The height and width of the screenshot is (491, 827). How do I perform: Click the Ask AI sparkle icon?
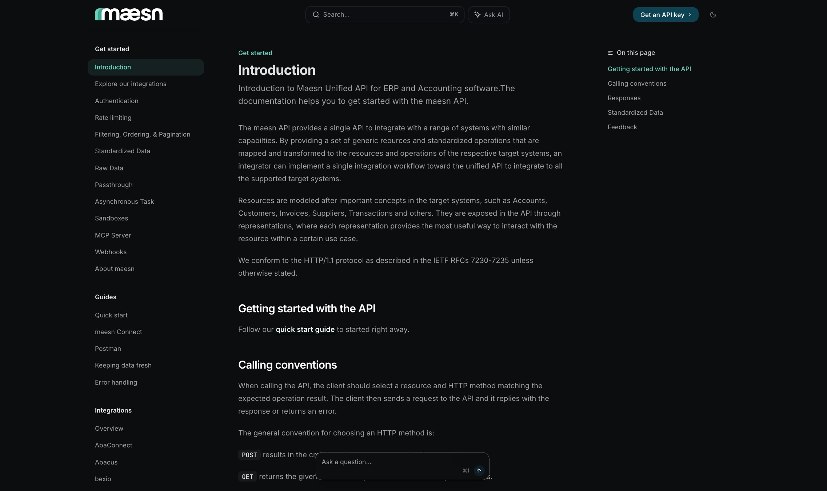tap(478, 15)
